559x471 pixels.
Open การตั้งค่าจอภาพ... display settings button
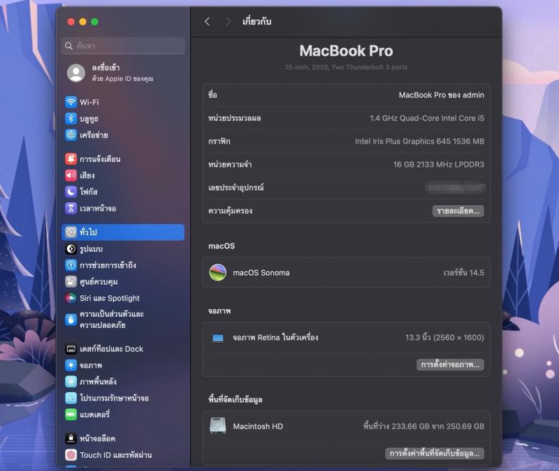tap(450, 364)
